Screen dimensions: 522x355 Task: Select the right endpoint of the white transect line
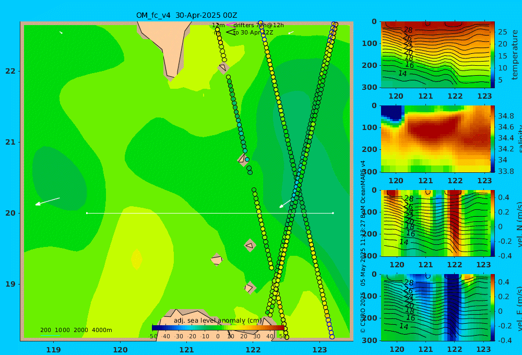coord(333,213)
